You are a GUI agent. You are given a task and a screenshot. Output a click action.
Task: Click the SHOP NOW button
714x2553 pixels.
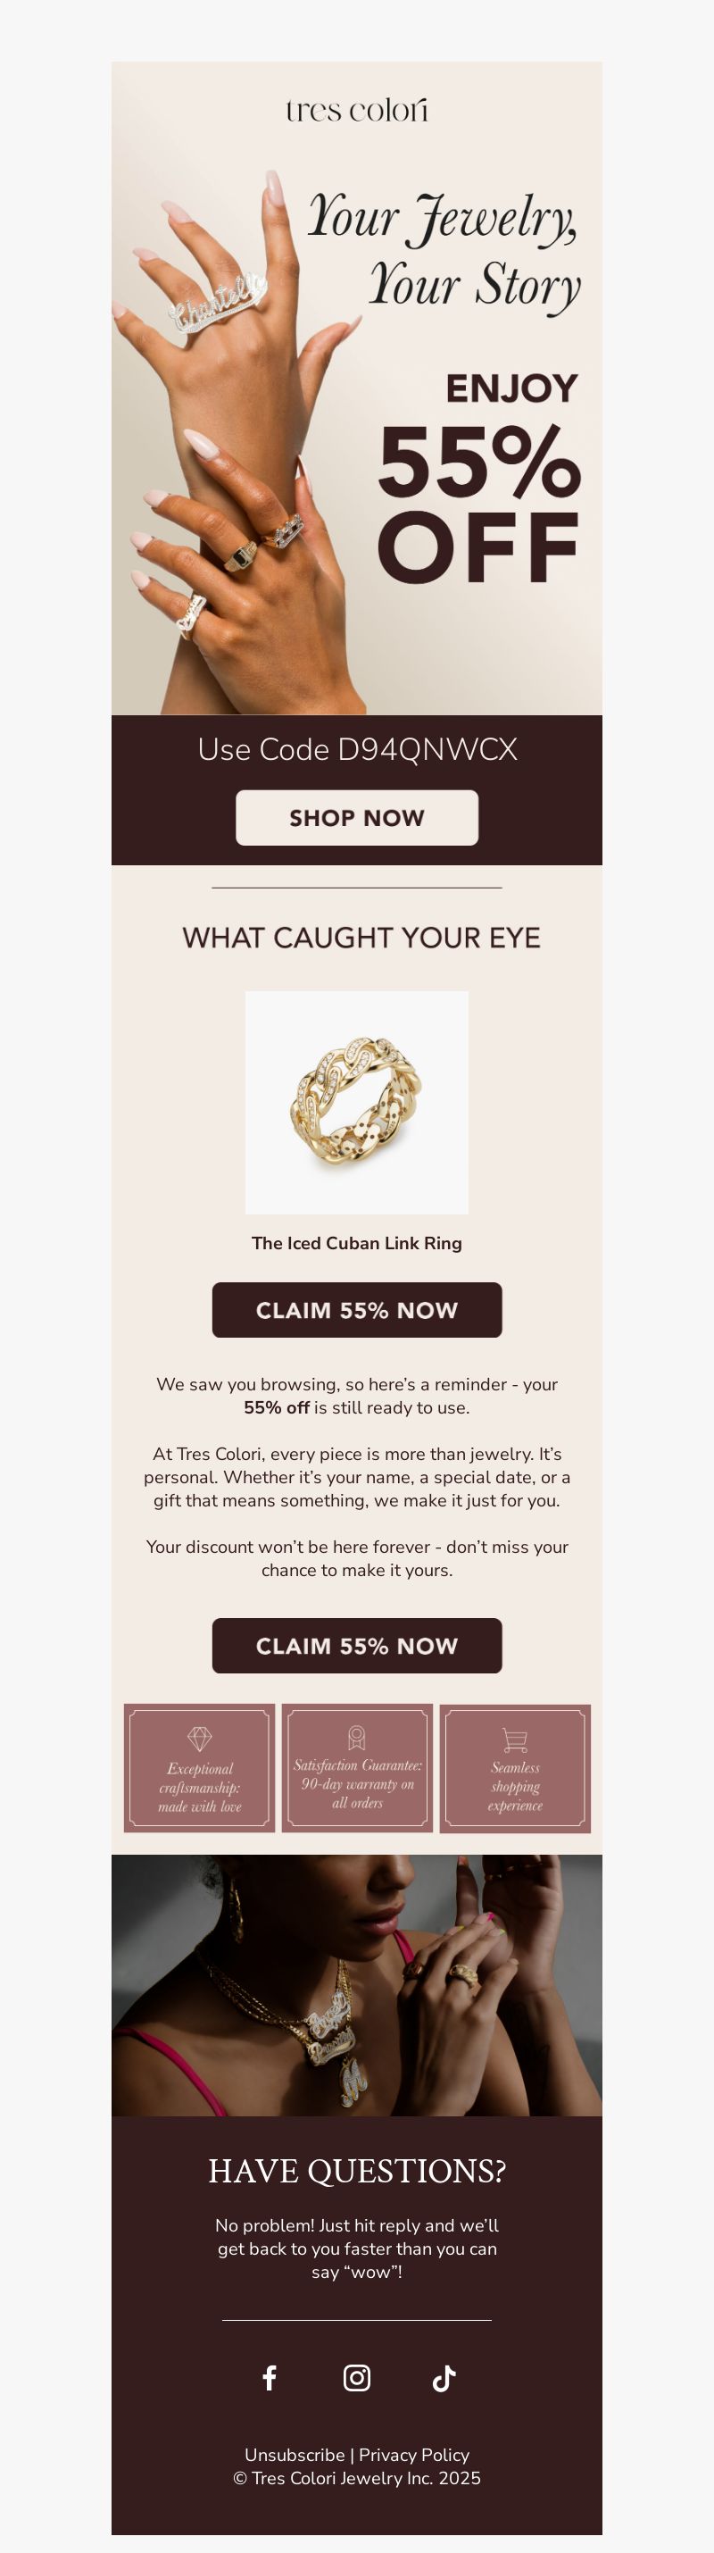click(356, 818)
